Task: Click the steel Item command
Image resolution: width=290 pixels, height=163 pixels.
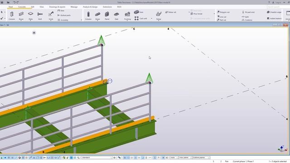Action: coord(61,11)
